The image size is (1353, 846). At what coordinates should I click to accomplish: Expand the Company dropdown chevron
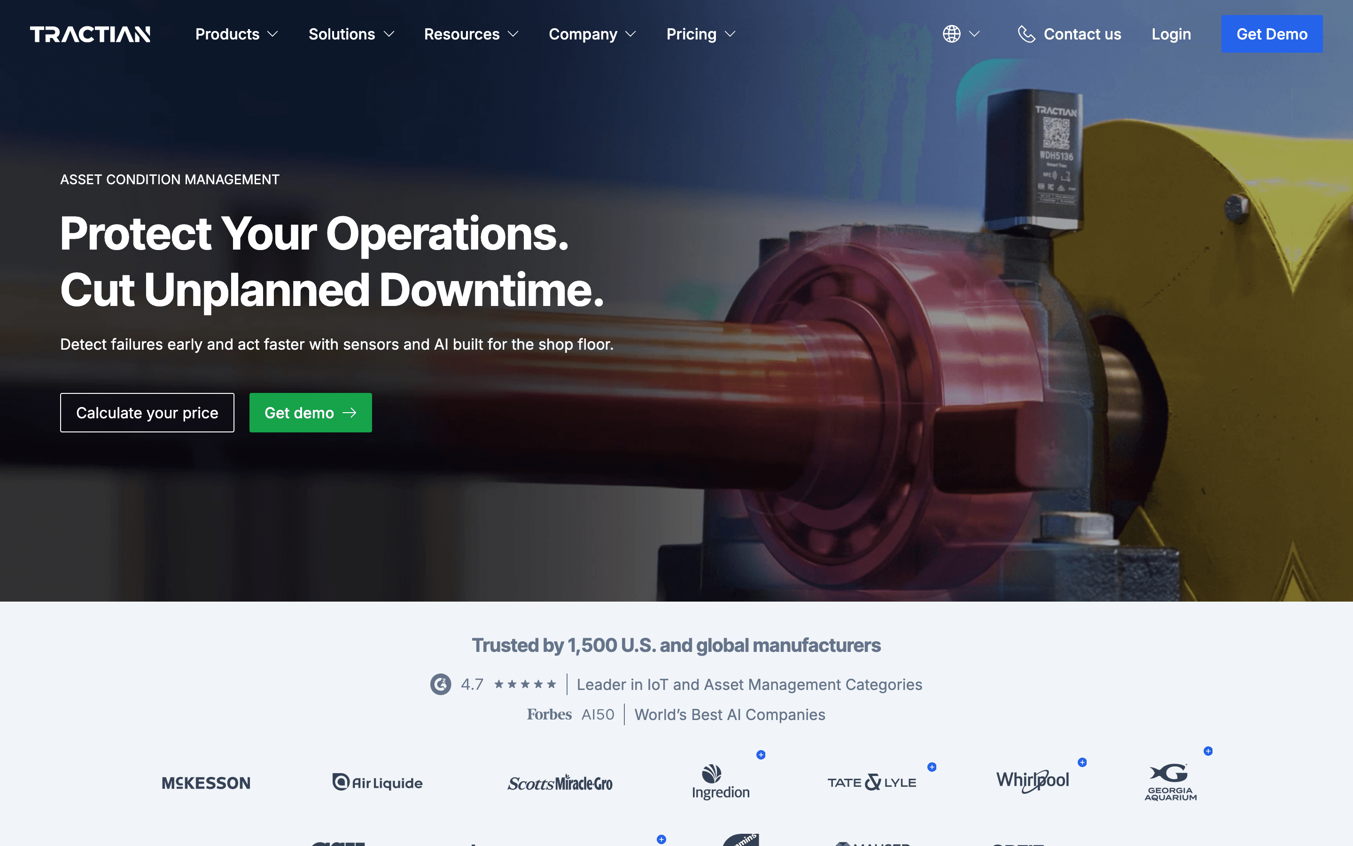[630, 34]
